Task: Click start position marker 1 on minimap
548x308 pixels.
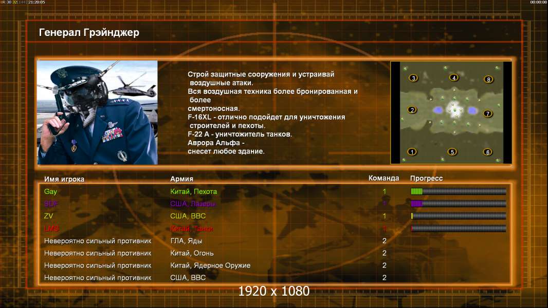Action: click(412, 152)
